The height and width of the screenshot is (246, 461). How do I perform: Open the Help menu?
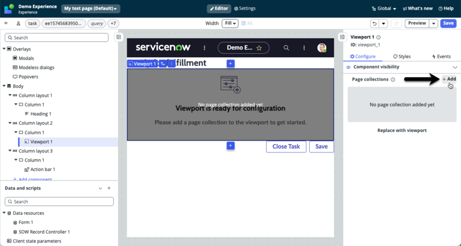[446, 9]
